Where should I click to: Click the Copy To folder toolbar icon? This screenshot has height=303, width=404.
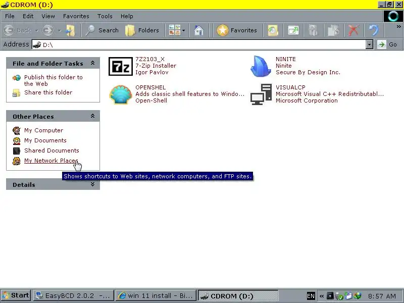tap(333, 30)
